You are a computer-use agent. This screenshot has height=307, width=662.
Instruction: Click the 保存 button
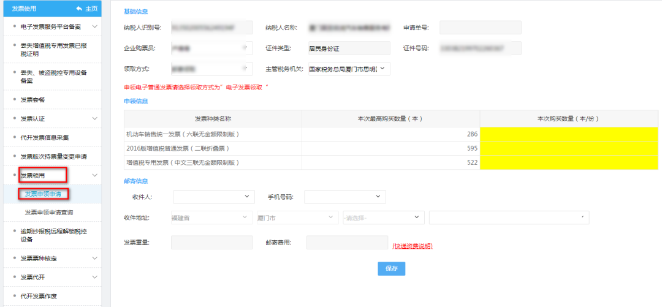pos(391,268)
